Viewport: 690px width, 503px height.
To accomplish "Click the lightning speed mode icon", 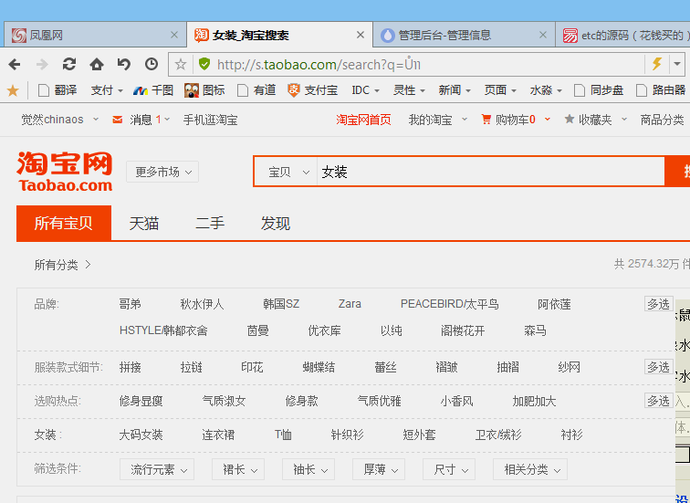I will coord(657,64).
